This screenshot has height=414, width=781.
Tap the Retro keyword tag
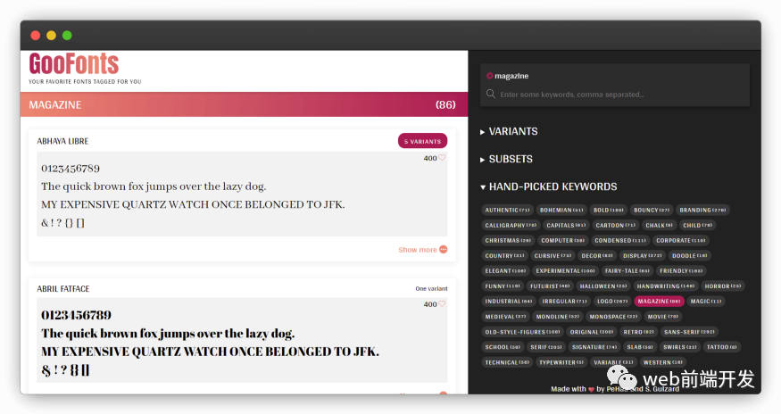(638, 331)
